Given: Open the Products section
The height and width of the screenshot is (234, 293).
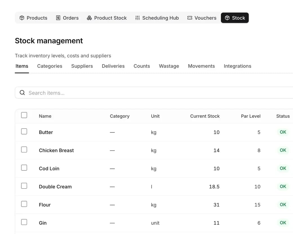Looking at the screenshot, I should pos(34,18).
